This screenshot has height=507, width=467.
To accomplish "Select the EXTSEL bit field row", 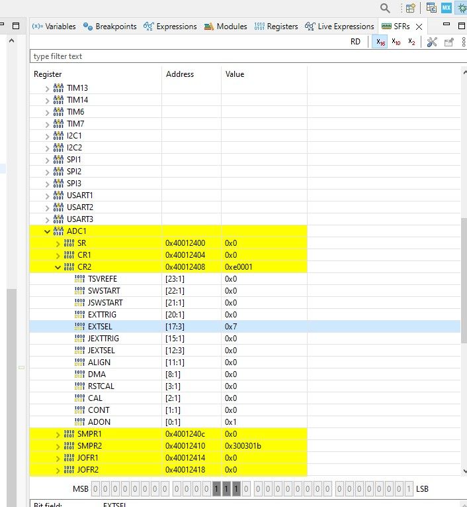I will [x=245, y=327].
